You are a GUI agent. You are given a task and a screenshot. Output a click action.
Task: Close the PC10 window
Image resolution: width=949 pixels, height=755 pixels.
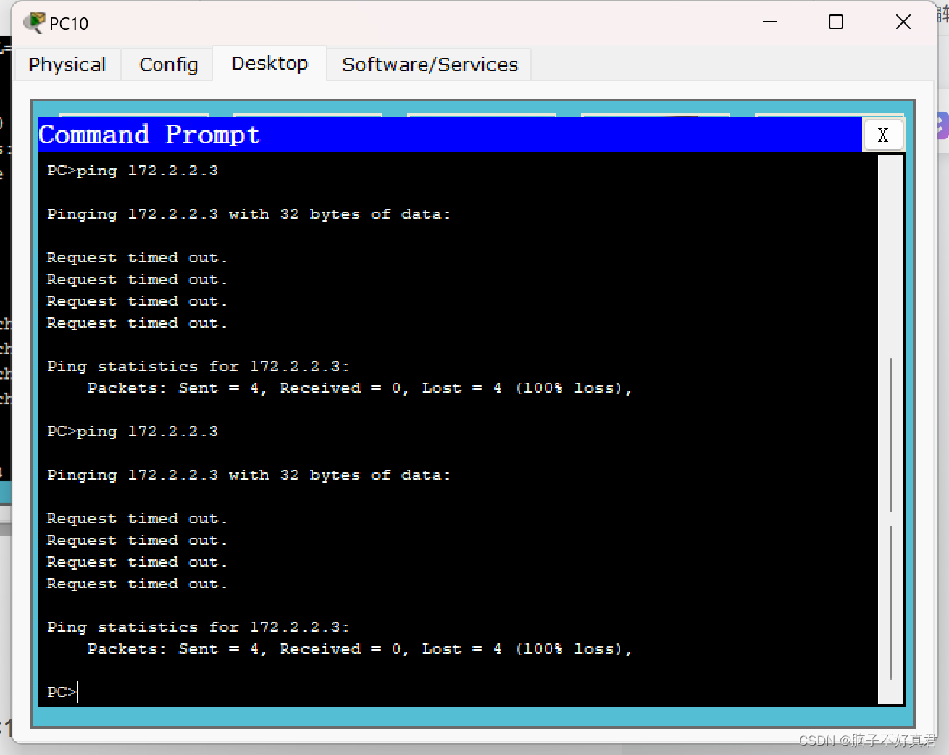(x=903, y=22)
